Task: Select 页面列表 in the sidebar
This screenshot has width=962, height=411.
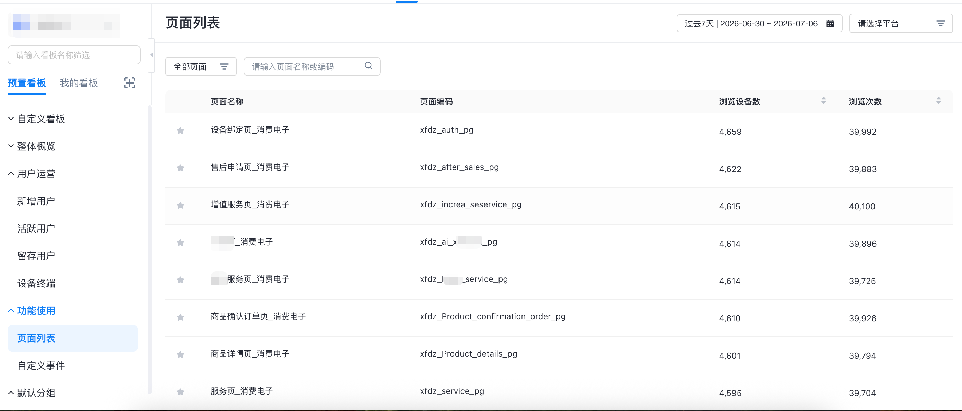Action: coord(72,338)
